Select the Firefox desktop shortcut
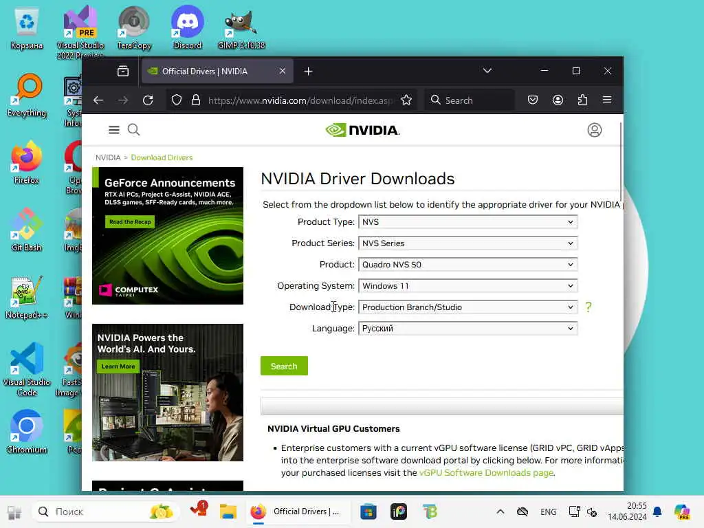The width and height of the screenshot is (704, 528). 27,162
